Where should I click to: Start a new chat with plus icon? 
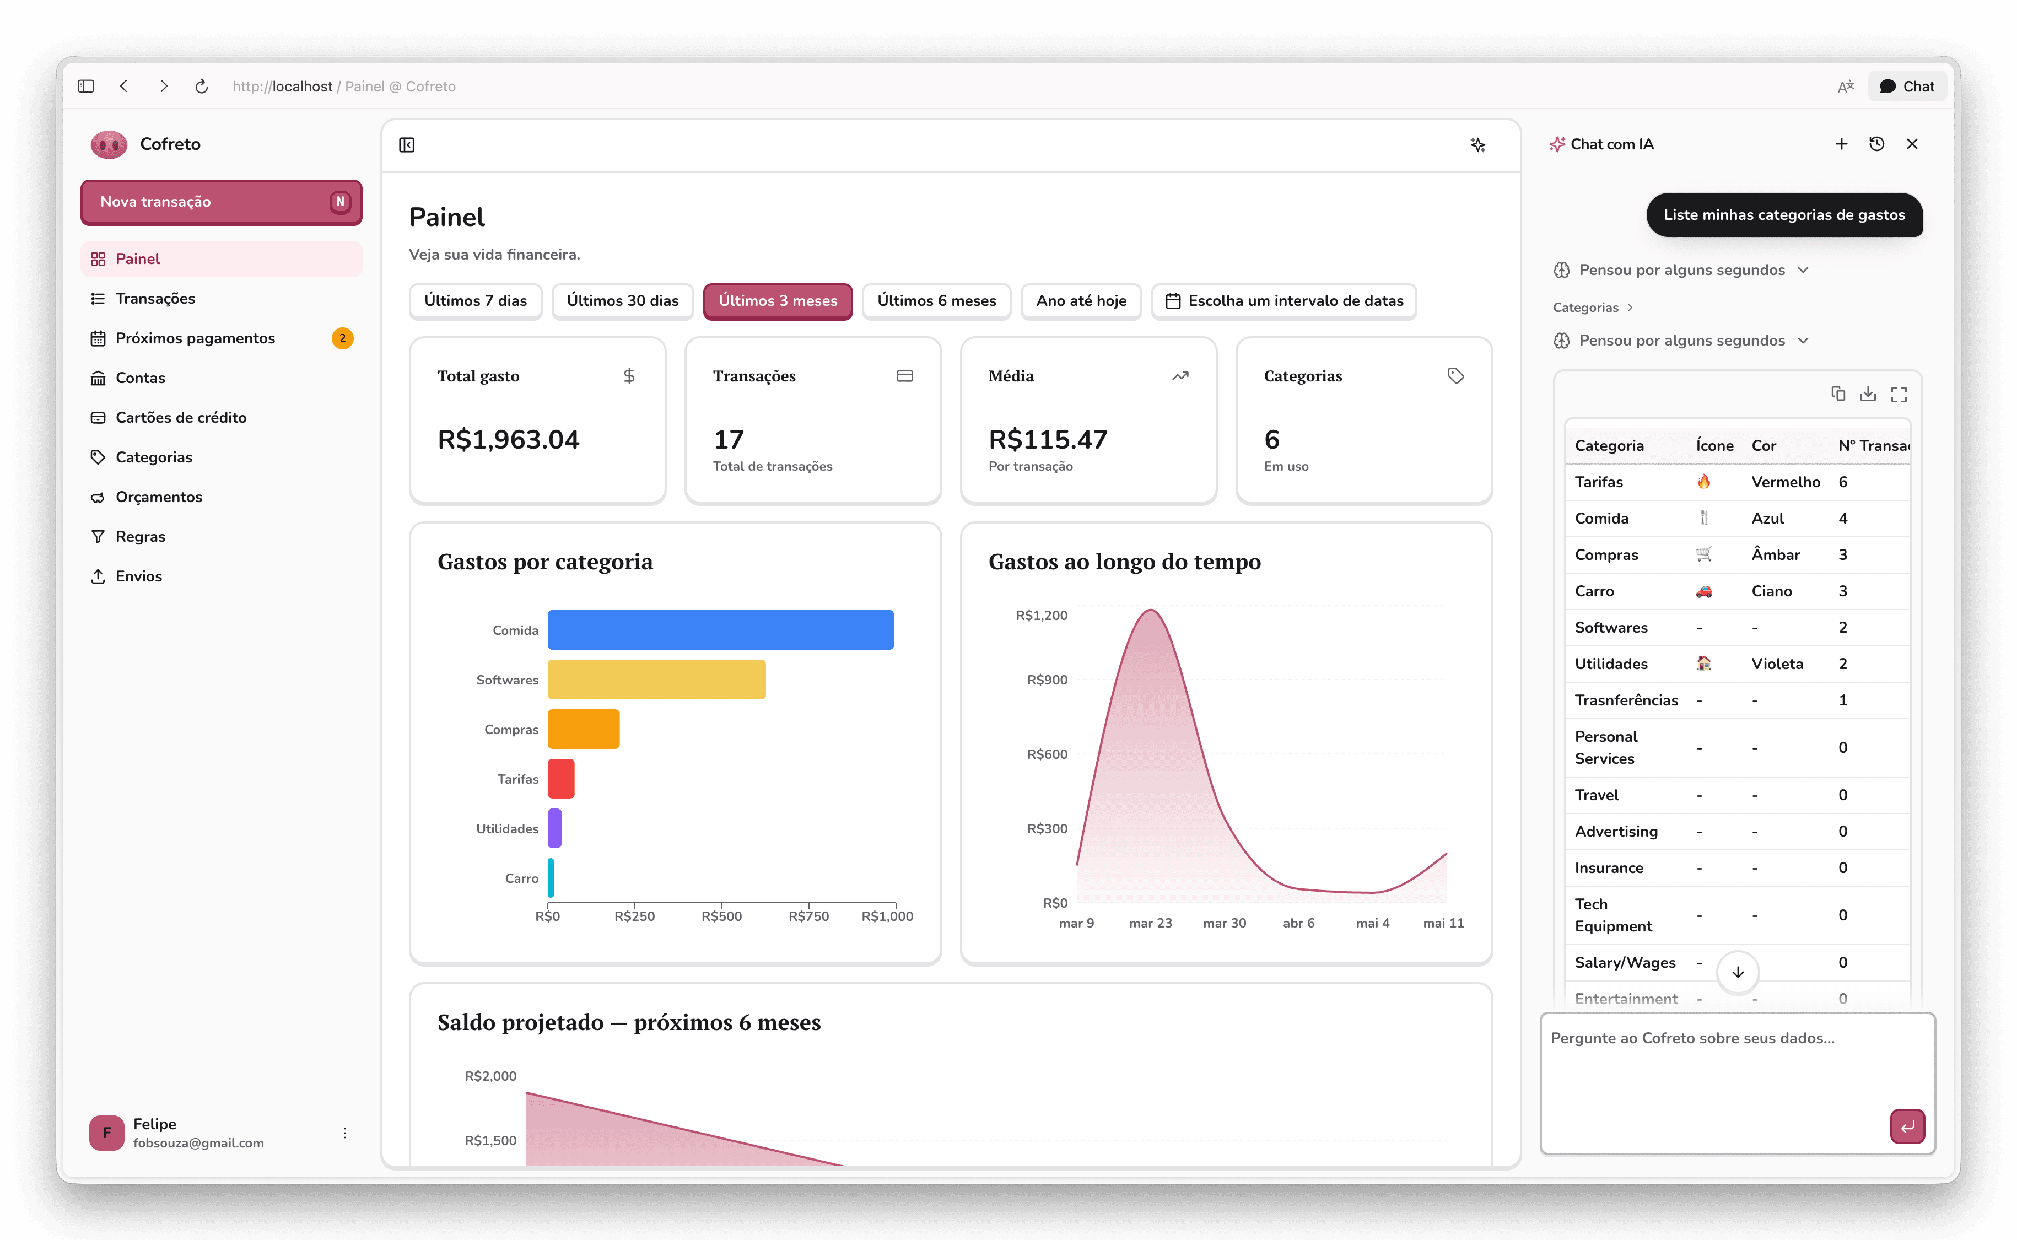coord(1842,144)
